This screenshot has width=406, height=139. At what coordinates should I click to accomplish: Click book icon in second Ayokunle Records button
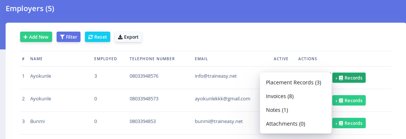[341, 100]
